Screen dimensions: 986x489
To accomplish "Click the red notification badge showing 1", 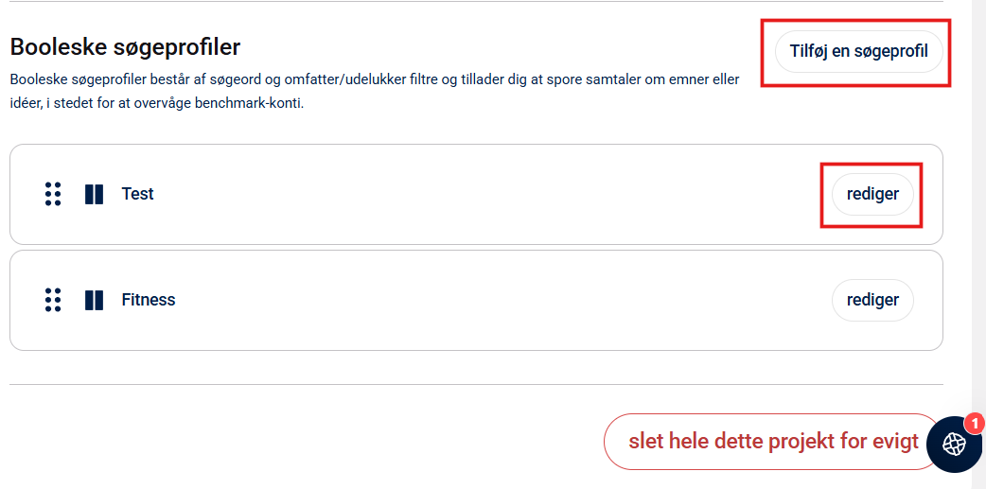I will click(x=975, y=424).
